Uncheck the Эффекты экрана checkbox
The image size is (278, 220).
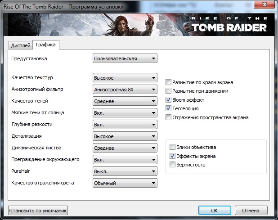click(172, 156)
